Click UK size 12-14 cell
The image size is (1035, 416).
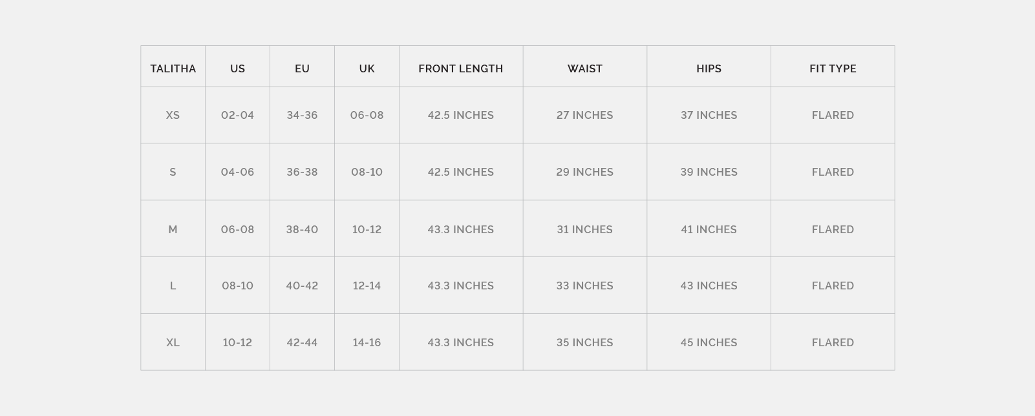tap(367, 286)
